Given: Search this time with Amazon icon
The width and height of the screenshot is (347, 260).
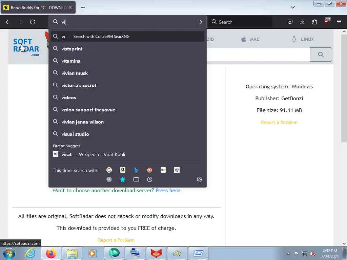Looking at the screenshot, I should tap(123, 170).
